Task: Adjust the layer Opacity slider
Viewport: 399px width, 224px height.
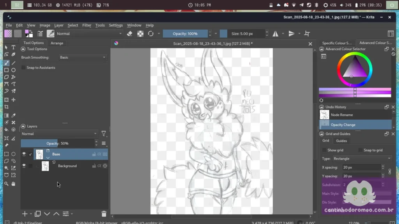Action: pos(57,143)
